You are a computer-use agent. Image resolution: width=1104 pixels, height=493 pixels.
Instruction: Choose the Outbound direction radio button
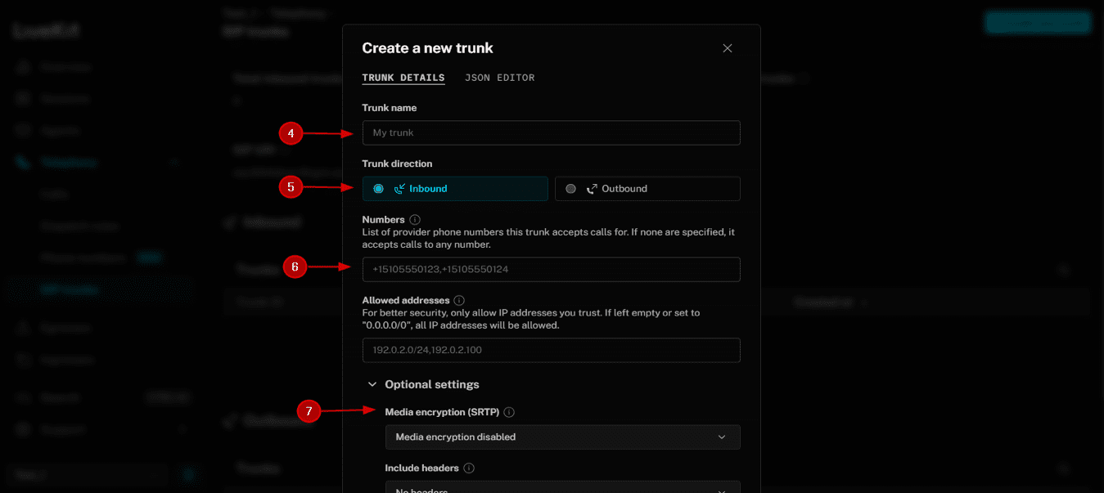(570, 189)
